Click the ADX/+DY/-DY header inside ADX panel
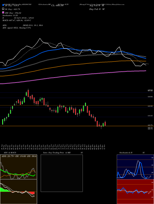 [x=19, y=156]
